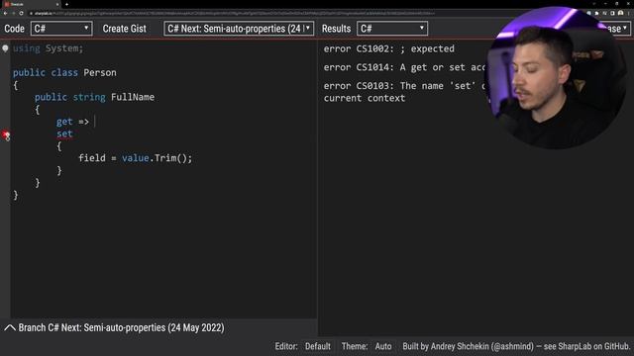Click the Code label
The image size is (634, 356).
tap(14, 29)
